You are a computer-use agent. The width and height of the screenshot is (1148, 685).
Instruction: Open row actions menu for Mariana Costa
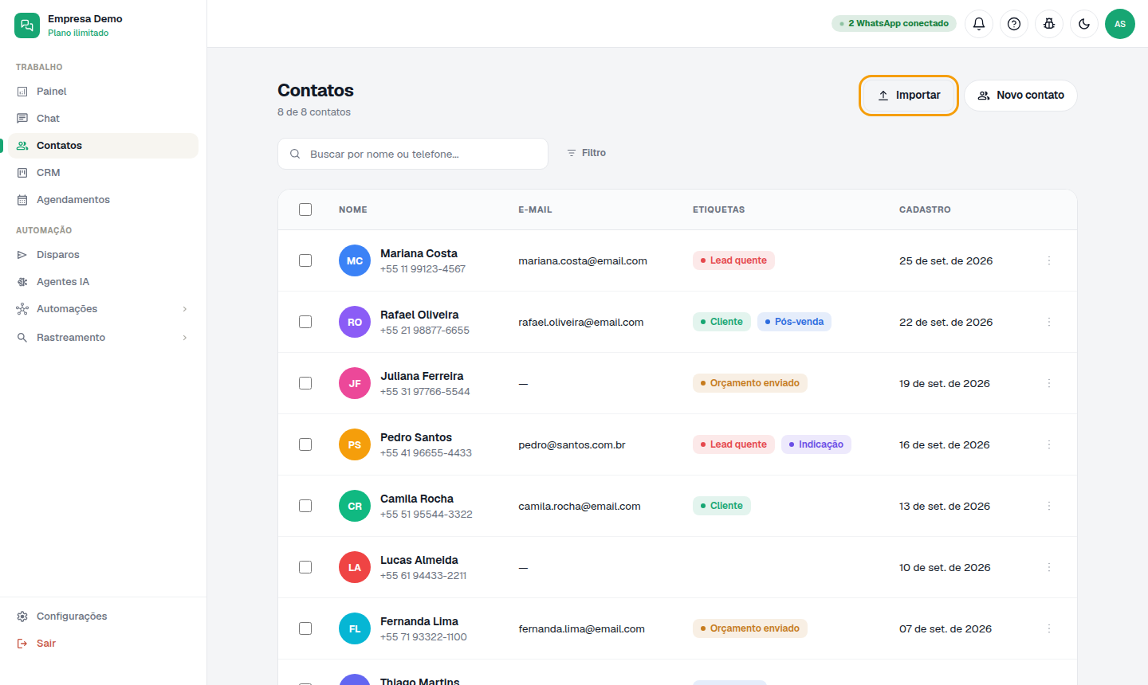(1049, 260)
